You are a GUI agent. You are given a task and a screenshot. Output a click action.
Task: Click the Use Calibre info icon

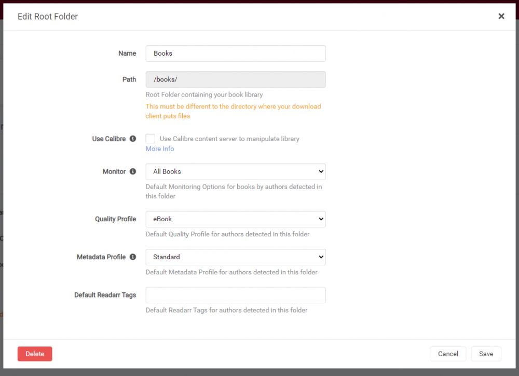(133, 139)
